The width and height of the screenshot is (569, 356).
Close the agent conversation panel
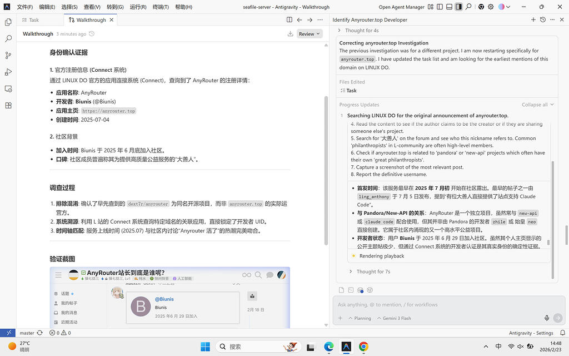pyautogui.click(x=562, y=19)
